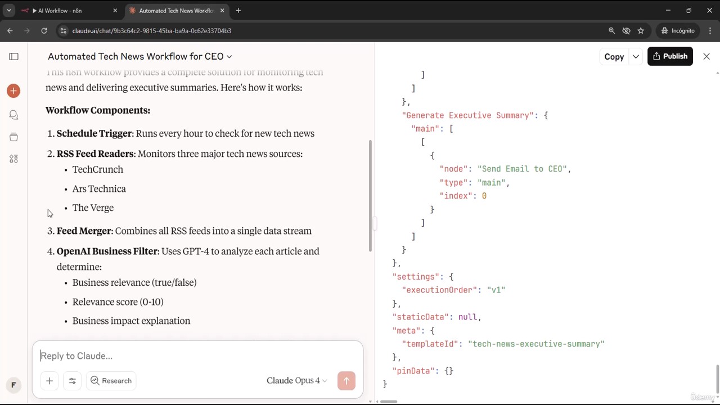Click "Generate Executive Summary" key in code
This screenshot has height=405, width=720.
467,115
